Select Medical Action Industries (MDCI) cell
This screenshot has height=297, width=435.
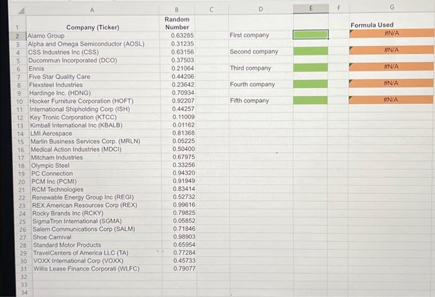(x=96, y=150)
